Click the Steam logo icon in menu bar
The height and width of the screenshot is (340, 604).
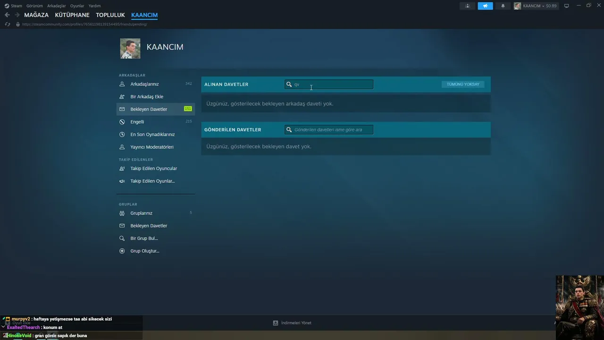7,6
